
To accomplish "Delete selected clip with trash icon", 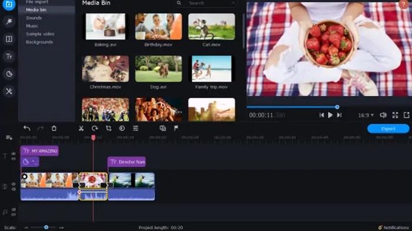I will tap(54, 128).
